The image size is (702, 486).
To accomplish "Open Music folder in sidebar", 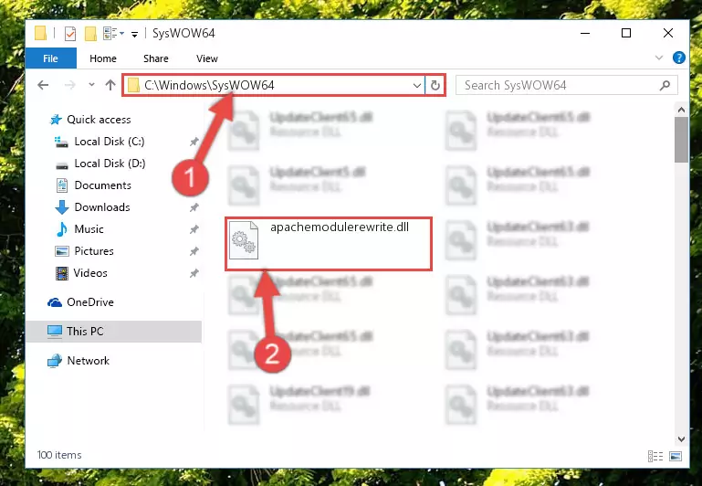I will pyautogui.click(x=89, y=229).
